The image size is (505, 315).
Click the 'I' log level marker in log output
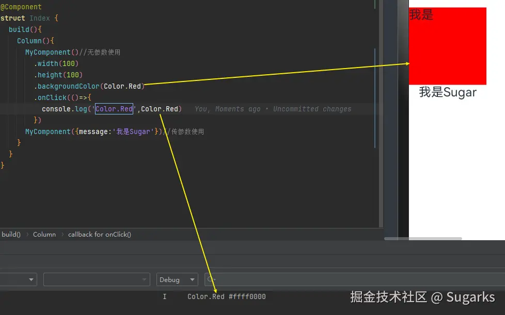click(165, 296)
